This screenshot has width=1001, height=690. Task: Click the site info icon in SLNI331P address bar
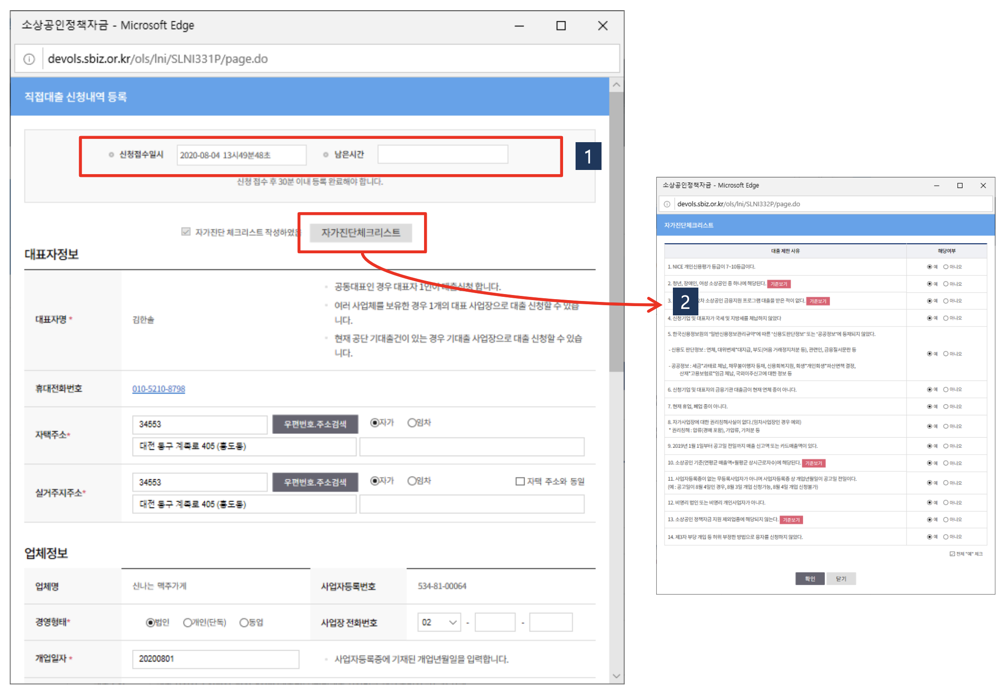tap(29, 59)
